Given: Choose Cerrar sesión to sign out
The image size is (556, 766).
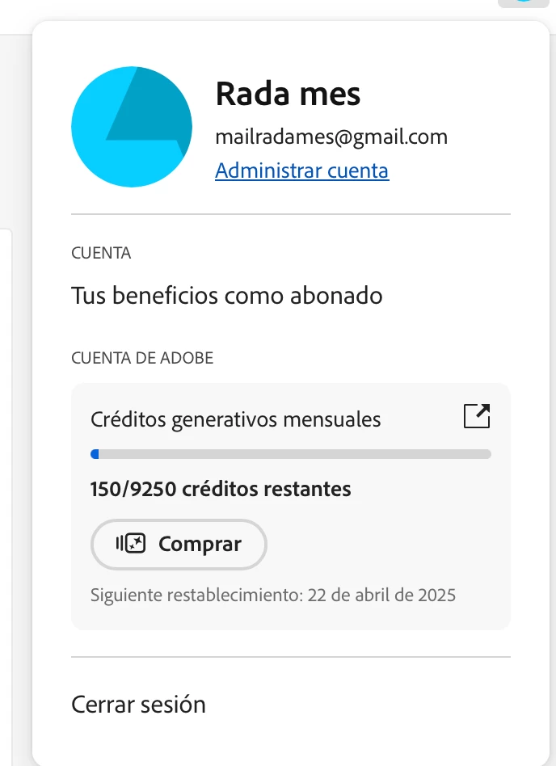Looking at the screenshot, I should 139,705.
